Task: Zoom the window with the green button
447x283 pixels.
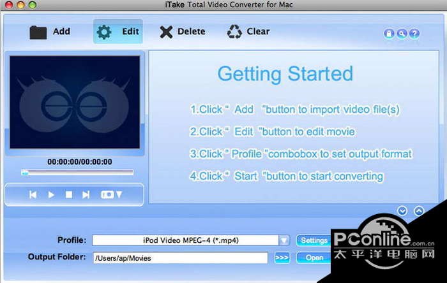Action: 33,4
